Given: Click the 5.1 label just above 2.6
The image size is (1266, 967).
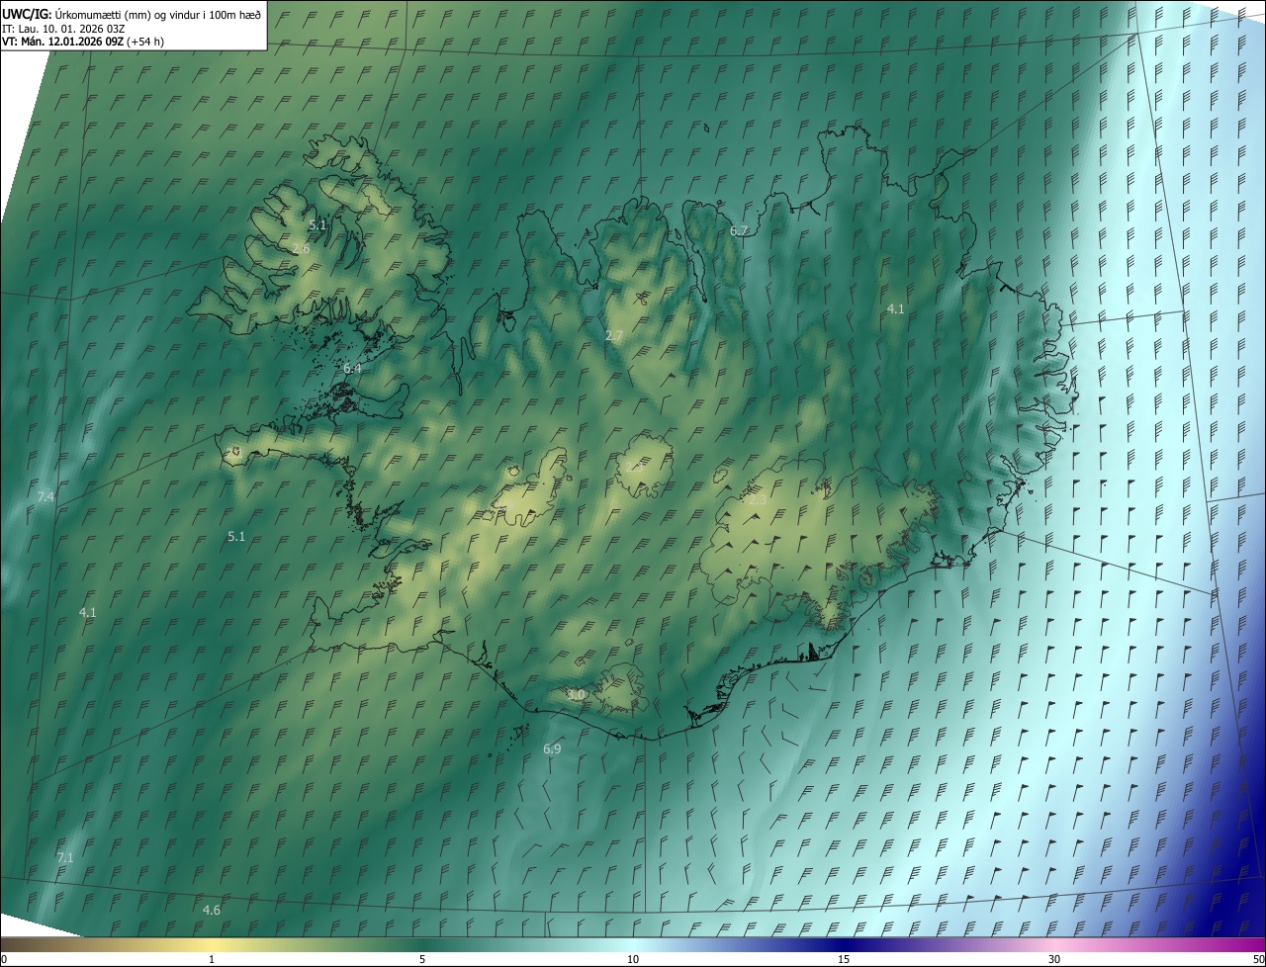Looking at the screenshot, I should (x=317, y=225).
